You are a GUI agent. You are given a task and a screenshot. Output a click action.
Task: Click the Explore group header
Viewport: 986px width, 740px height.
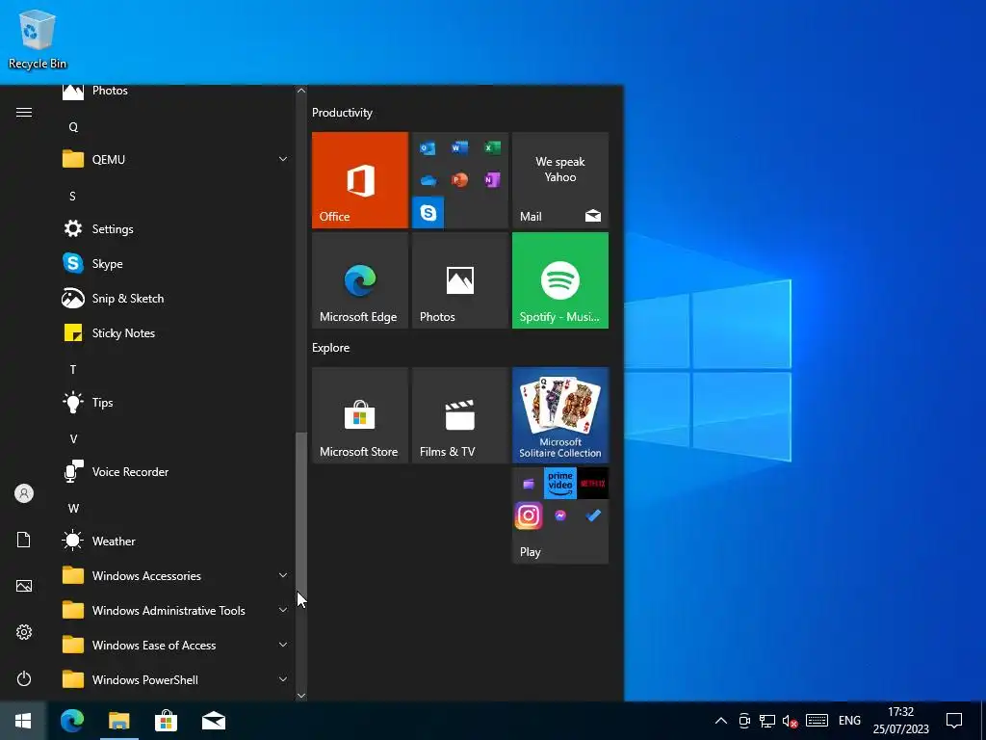coord(331,347)
